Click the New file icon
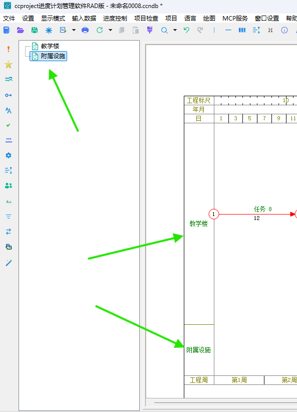 (x=7, y=30)
